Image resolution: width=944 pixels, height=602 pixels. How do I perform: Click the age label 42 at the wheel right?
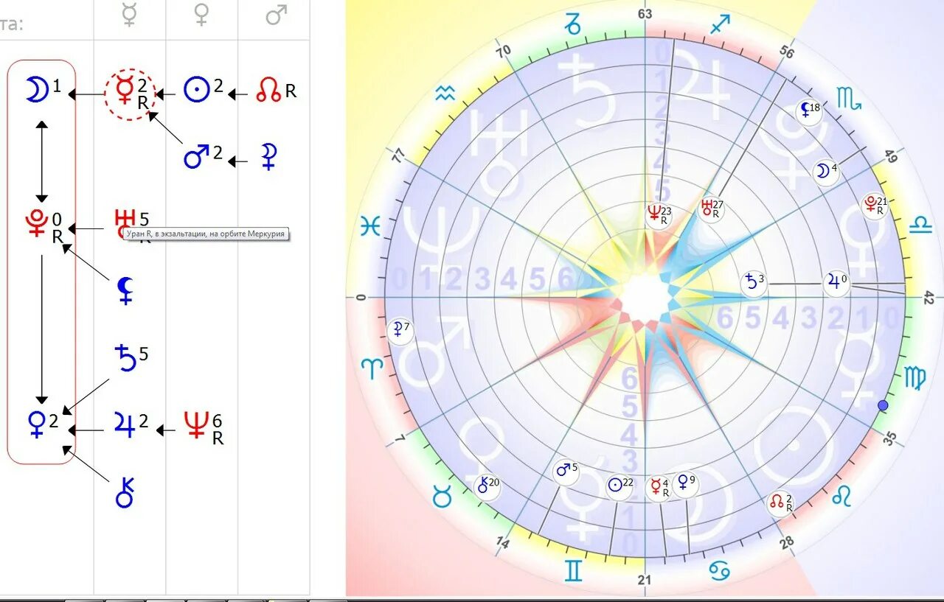click(x=929, y=298)
